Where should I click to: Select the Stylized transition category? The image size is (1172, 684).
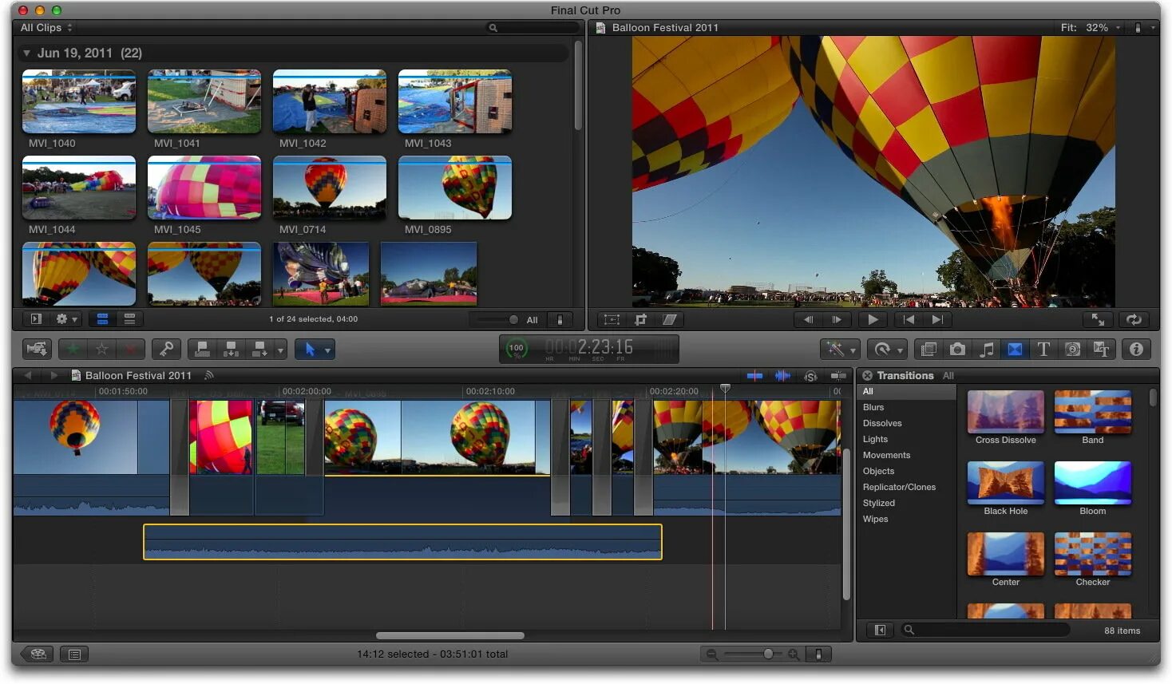click(x=879, y=503)
